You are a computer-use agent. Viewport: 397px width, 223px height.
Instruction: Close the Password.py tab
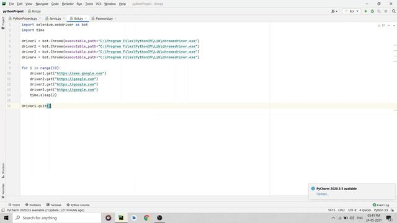click(115, 19)
